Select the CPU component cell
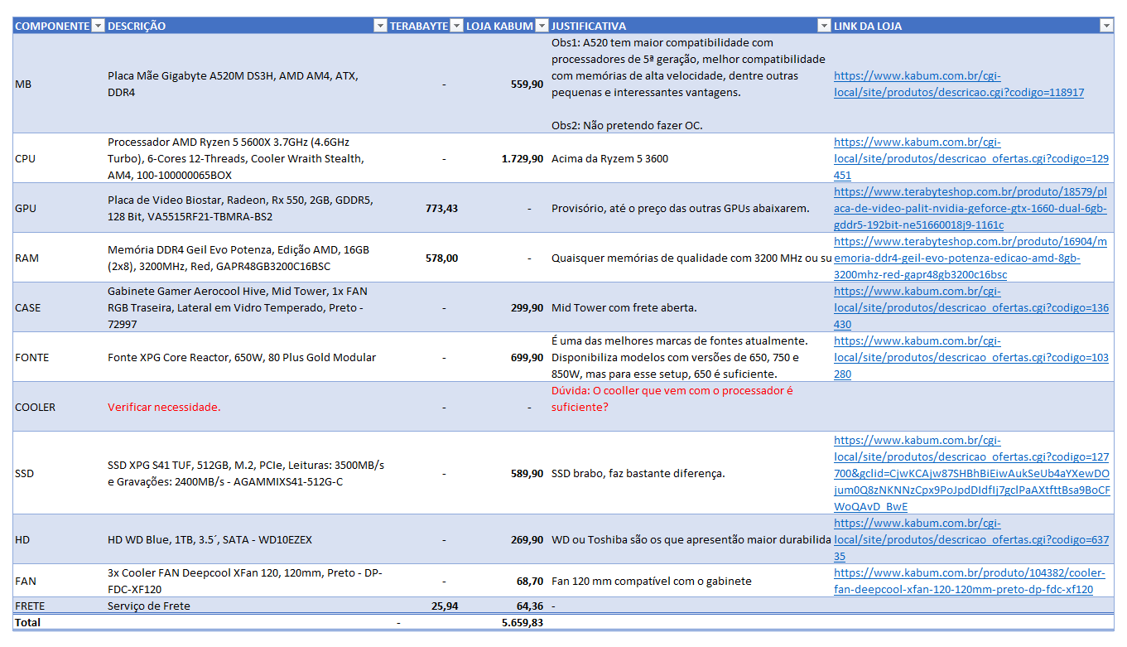1127x647 pixels. coord(60,158)
